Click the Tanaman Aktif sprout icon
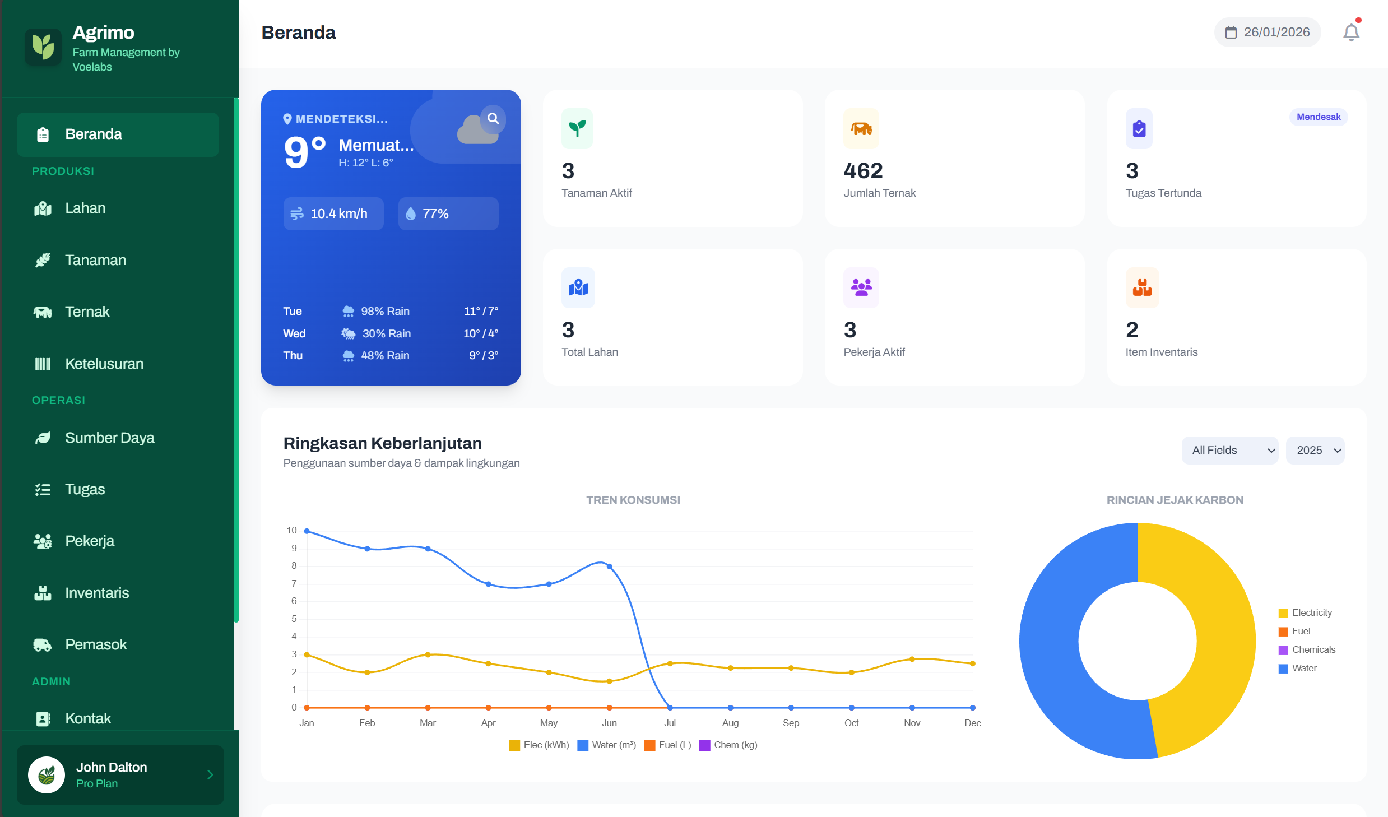Image resolution: width=1388 pixels, height=817 pixels. (577, 128)
